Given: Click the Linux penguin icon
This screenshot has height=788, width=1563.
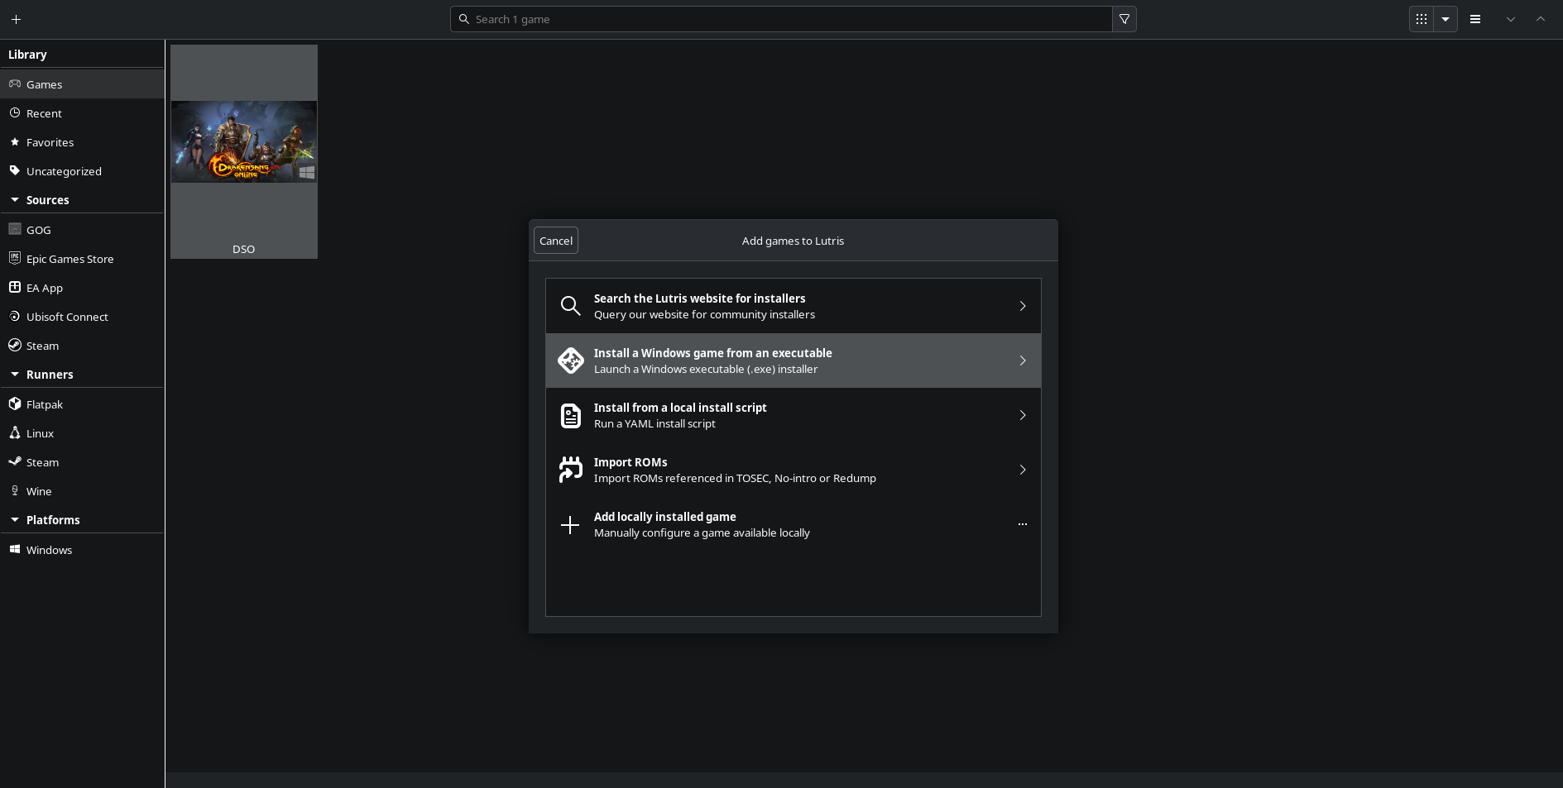Looking at the screenshot, I should (15, 432).
